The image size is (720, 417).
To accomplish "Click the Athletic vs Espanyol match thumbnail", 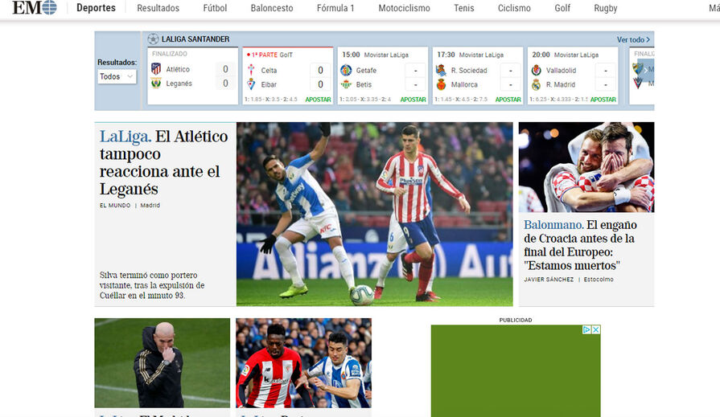I will pyautogui.click(x=303, y=363).
